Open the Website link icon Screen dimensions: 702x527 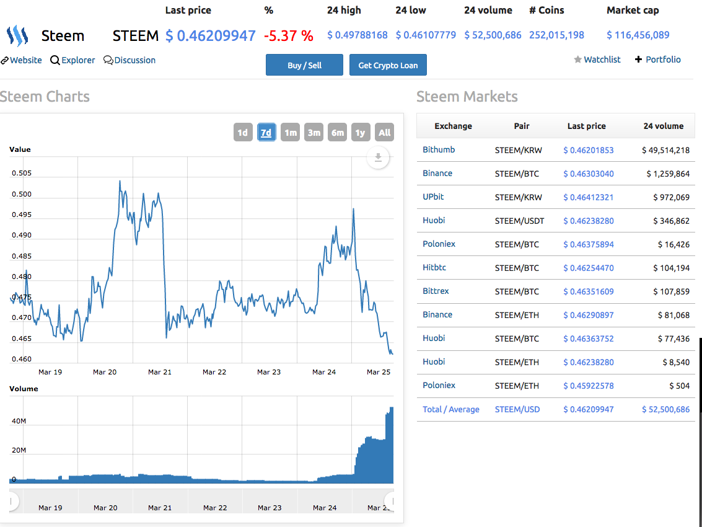click(5, 61)
